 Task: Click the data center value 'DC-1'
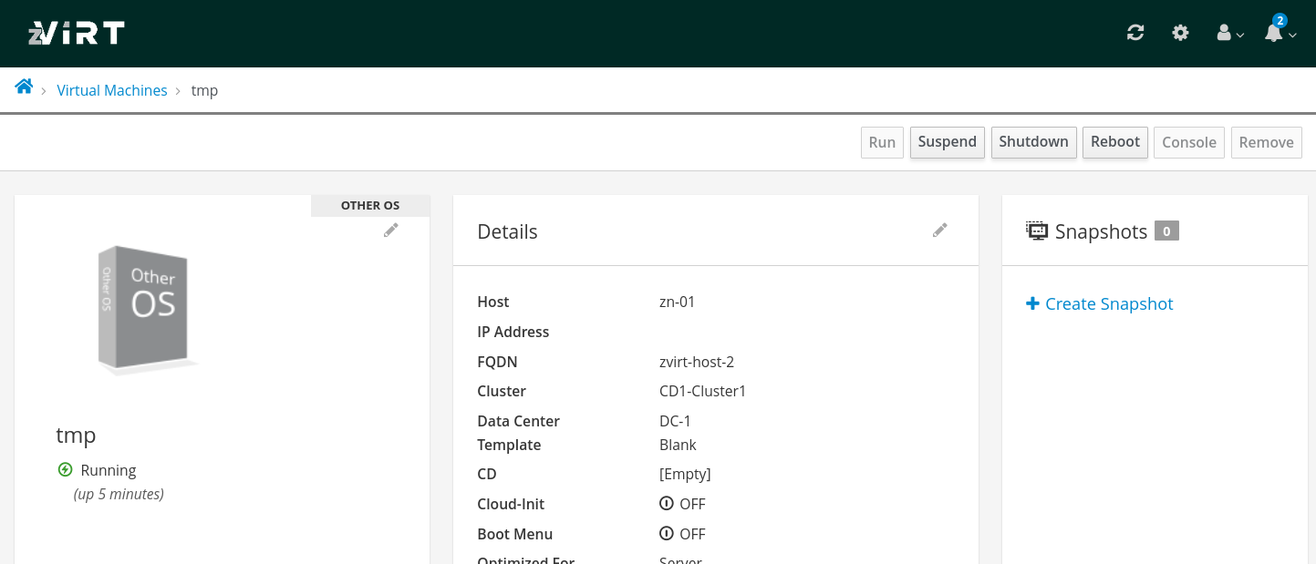pos(675,421)
